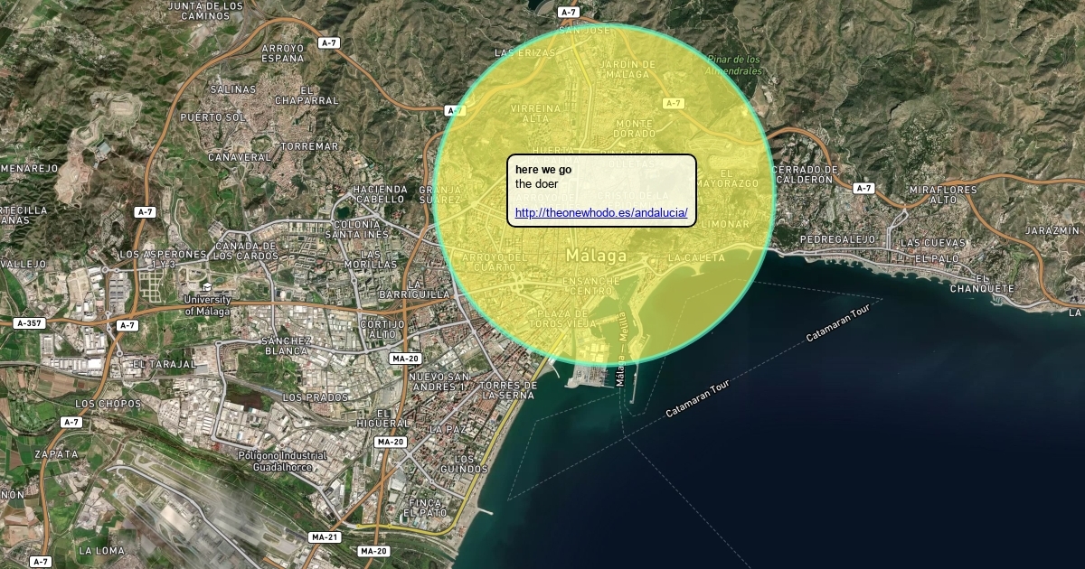1085x569 pixels.
Task: Select the Finca El Pato label
Action: (x=427, y=508)
